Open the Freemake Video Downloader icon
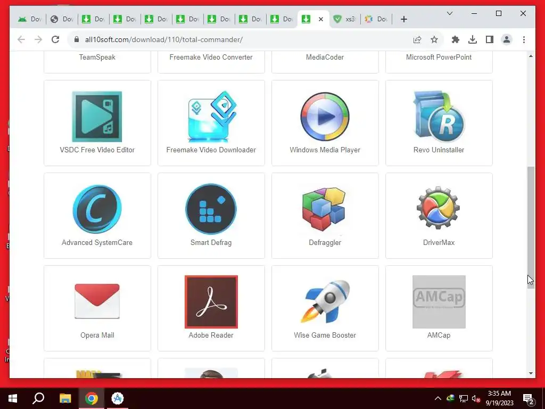Screen dimensions: 545x409 [x=211, y=117]
